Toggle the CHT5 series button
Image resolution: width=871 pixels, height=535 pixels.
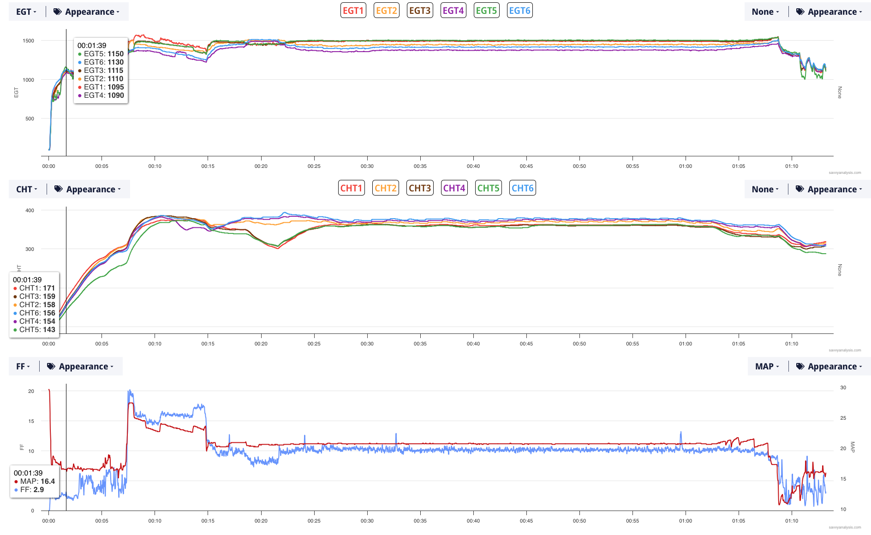point(488,188)
